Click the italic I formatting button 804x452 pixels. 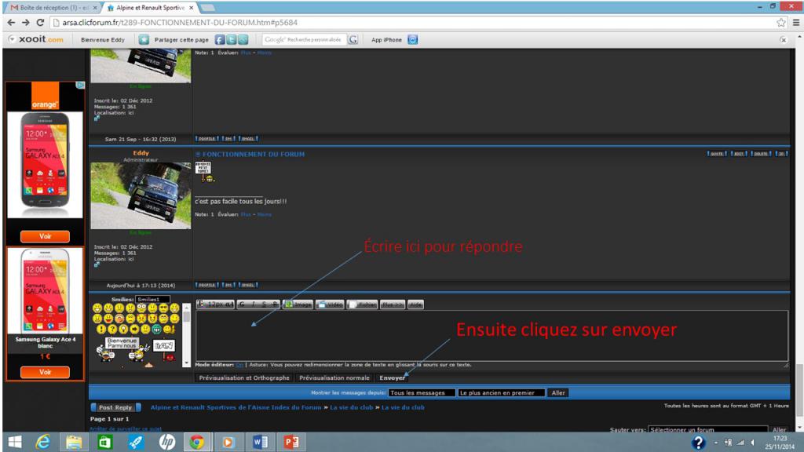point(254,304)
